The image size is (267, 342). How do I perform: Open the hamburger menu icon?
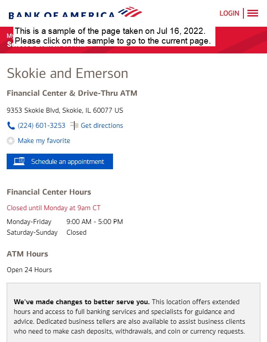pyautogui.click(x=253, y=13)
